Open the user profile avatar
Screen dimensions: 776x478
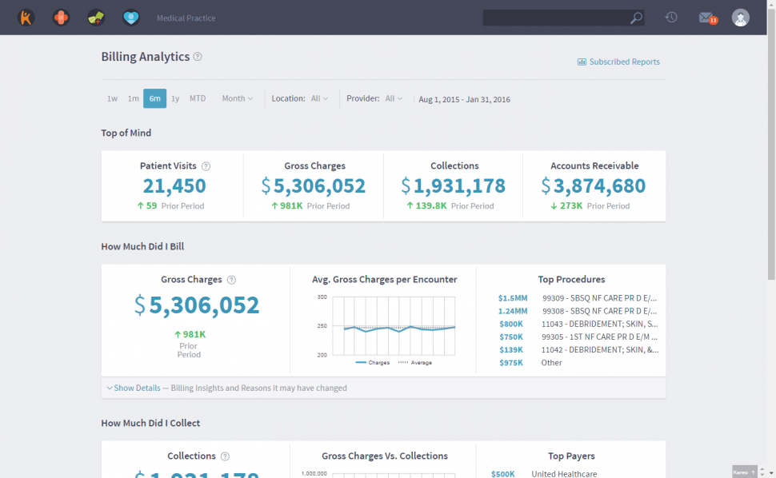click(x=741, y=18)
